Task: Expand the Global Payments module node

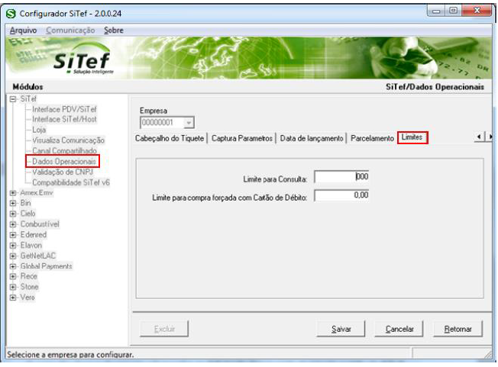Action: coord(13,266)
